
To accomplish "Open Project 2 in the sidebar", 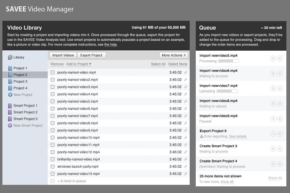I will tap(20, 75).
